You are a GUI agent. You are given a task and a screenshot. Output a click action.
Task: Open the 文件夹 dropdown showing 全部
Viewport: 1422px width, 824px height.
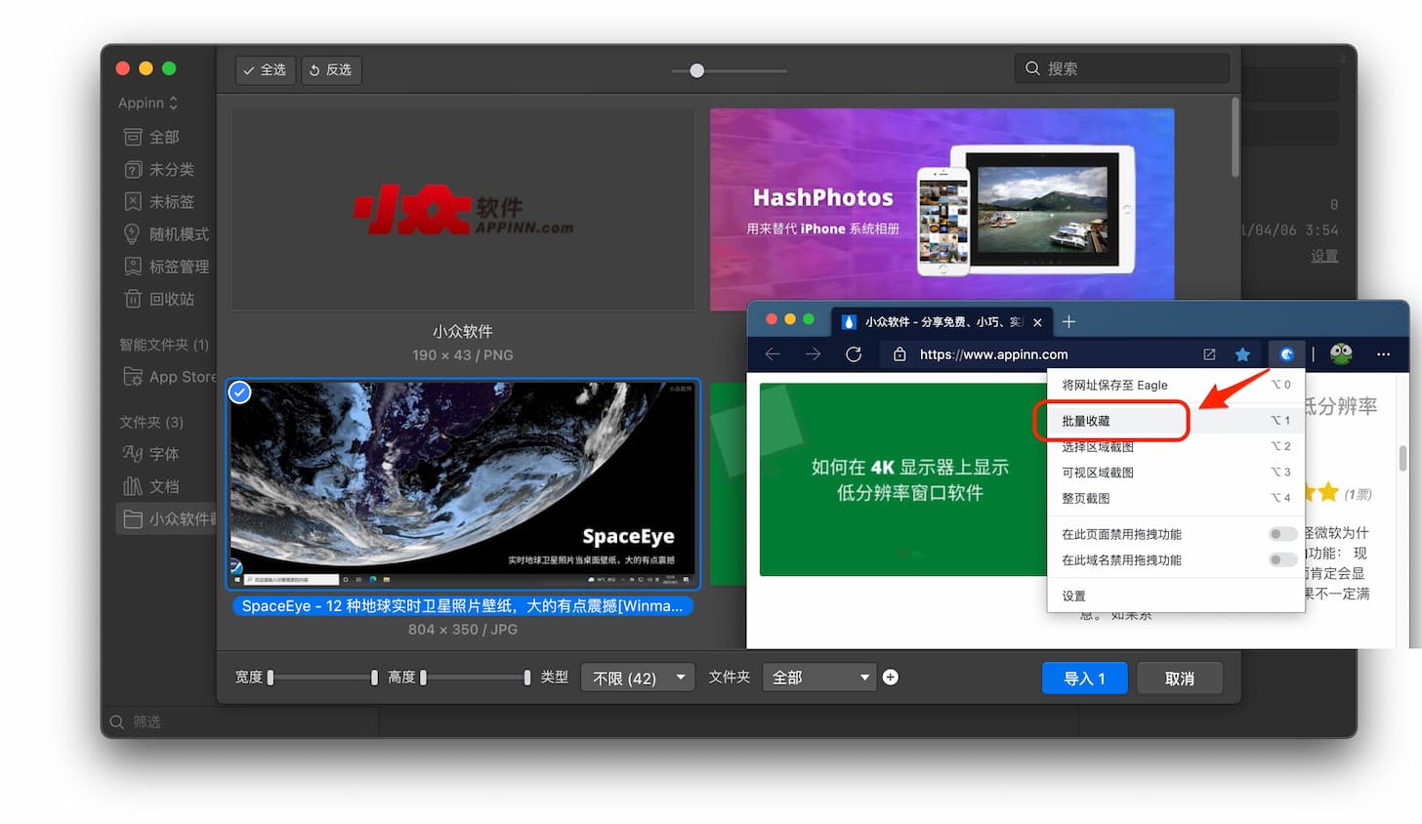(x=818, y=677)
